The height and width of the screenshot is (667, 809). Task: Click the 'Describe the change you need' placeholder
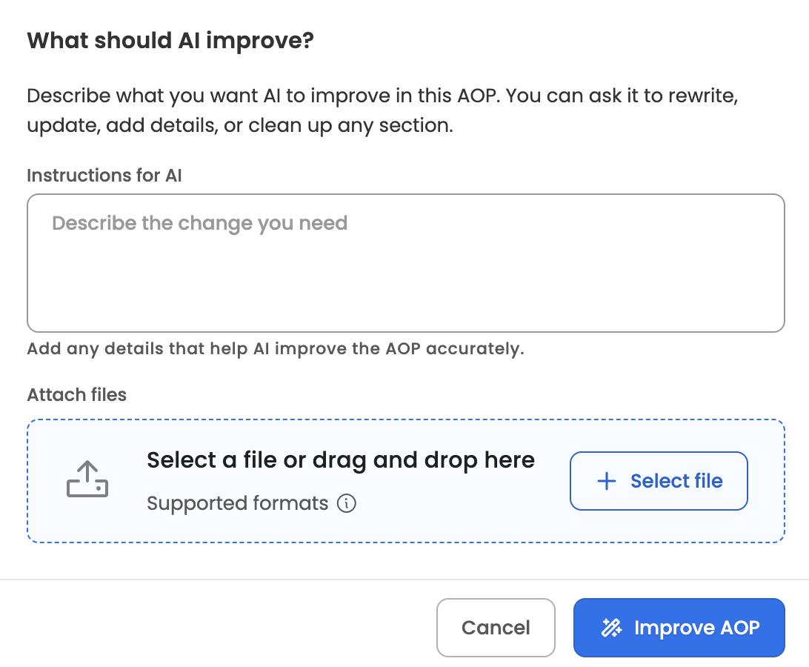click(x=200, y=223)
